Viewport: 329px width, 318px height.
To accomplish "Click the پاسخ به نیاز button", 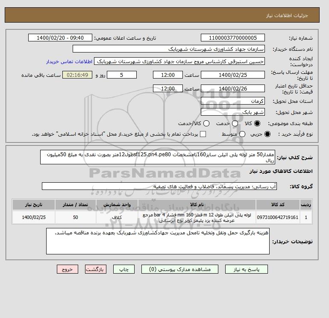I will coord(247,269).
